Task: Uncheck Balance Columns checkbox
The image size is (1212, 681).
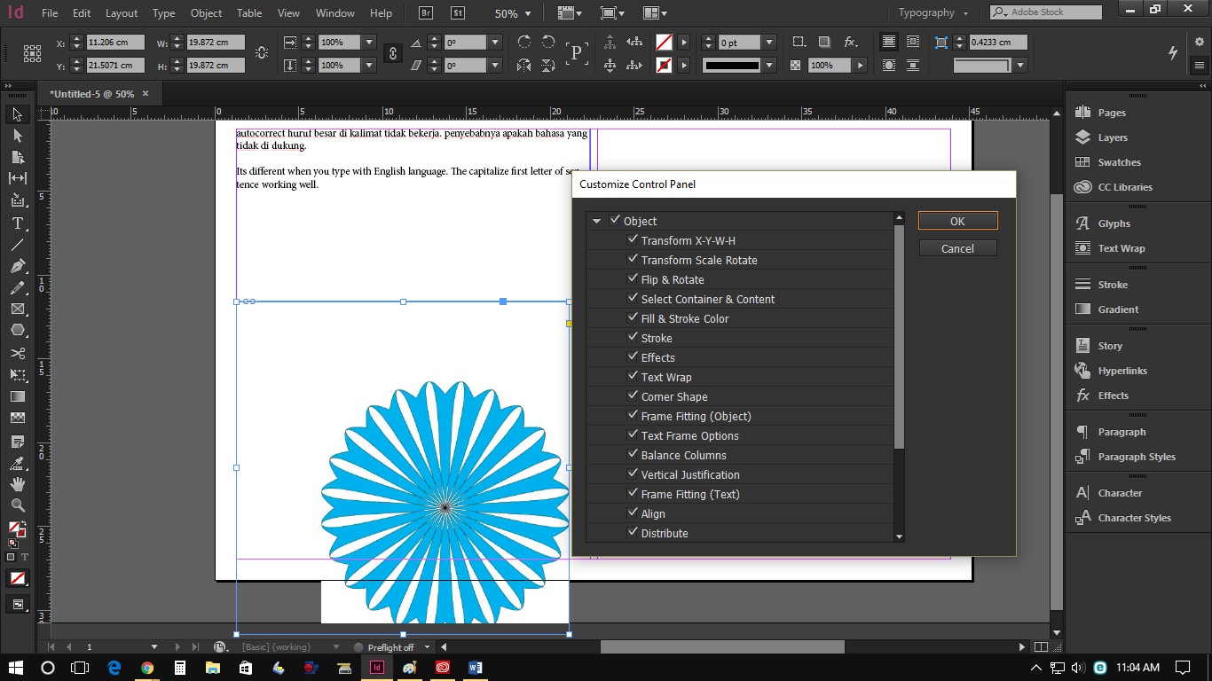Action: [633, 454]
